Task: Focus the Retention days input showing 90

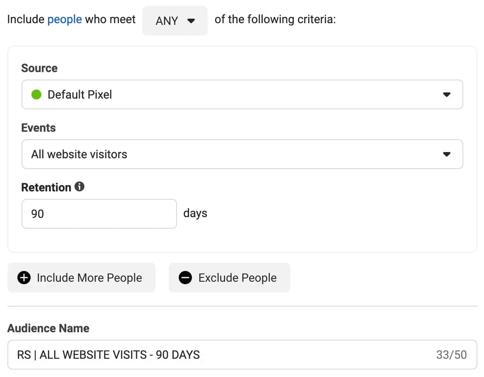Action: pyautogui.click(x=99, y=214)
